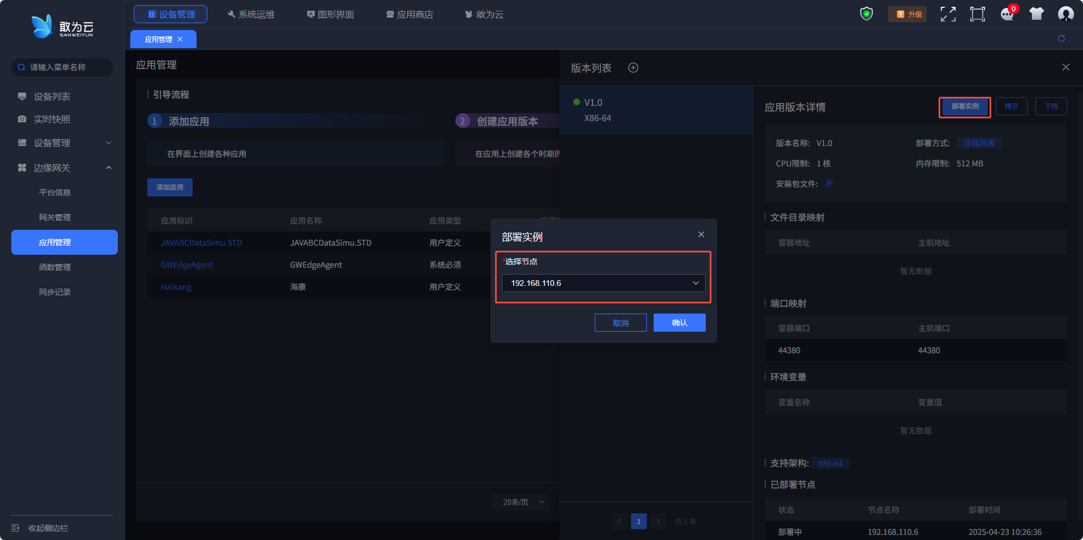Click the 敢为云 logo
Viewport: 1083px width, 540px height.
click(62, 27)
